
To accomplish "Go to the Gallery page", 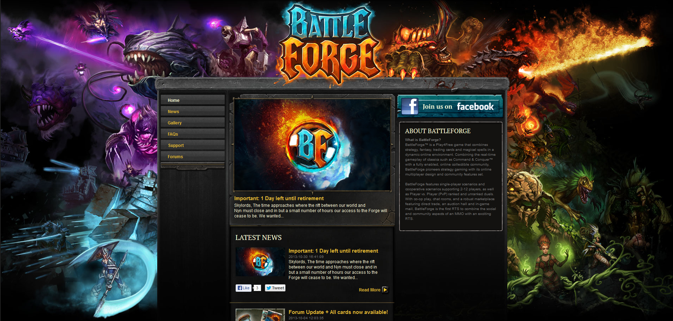I will (x=193, y=123).
